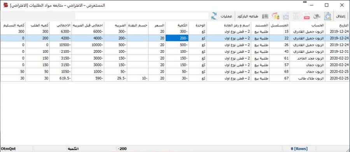Image resolution: width=350 pixels, height=152 pixels.
Task: Click طباعه الباركود button
Action: (248, 16)
